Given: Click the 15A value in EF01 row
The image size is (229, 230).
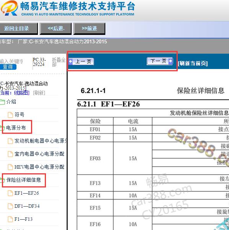Looking at the screenshot, I should (x=133, y=130).
